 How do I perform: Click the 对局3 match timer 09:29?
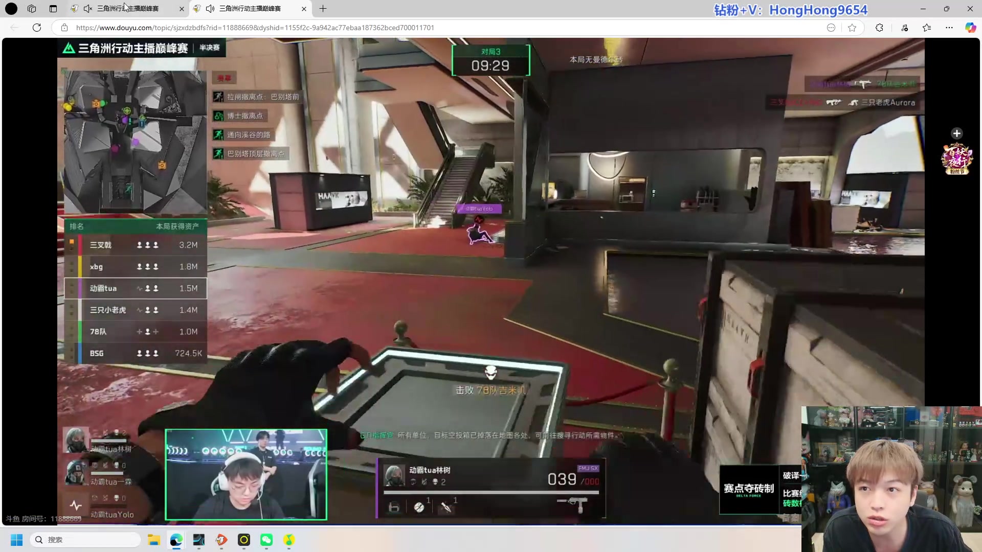coord(490,60)
